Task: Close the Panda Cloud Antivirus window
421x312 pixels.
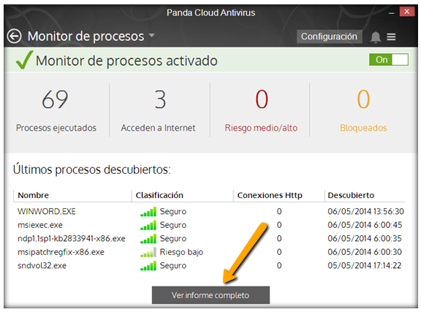Action: click(x=407, y=12)
